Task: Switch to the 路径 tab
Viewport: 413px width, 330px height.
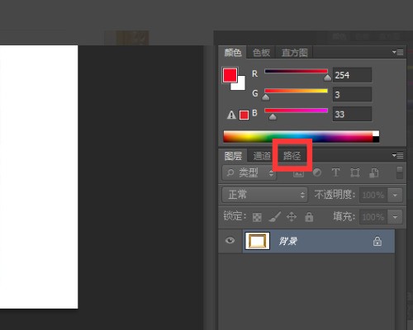Action: click(x=292, y=156)
